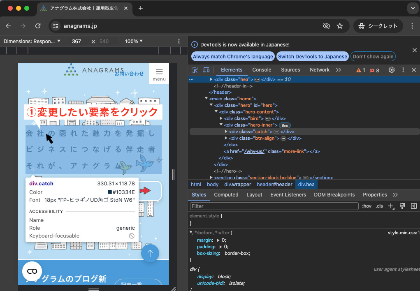
Task: Open the DevTools customize kebab menu
Action: (403, 70)
